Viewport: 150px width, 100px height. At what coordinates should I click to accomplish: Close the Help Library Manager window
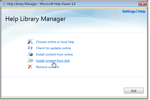tap(143, 4)
